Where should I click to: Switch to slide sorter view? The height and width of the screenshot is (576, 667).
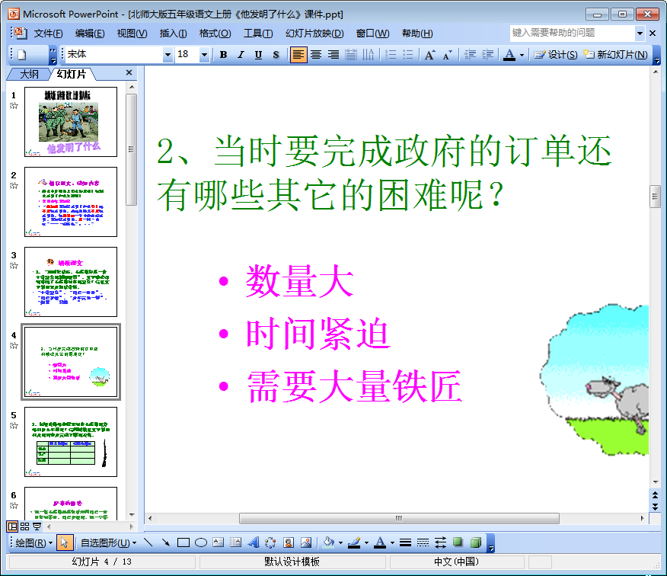pos(24,526)
